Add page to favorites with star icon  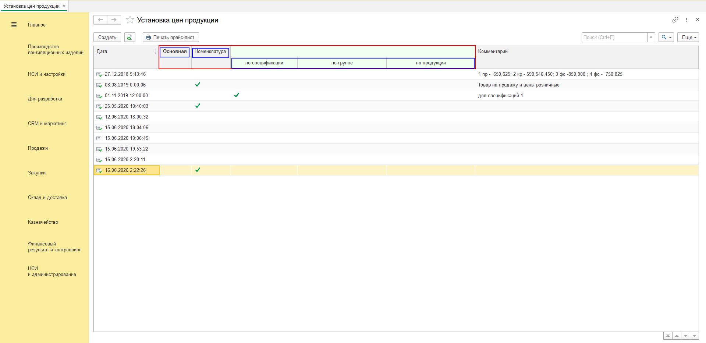130,20
